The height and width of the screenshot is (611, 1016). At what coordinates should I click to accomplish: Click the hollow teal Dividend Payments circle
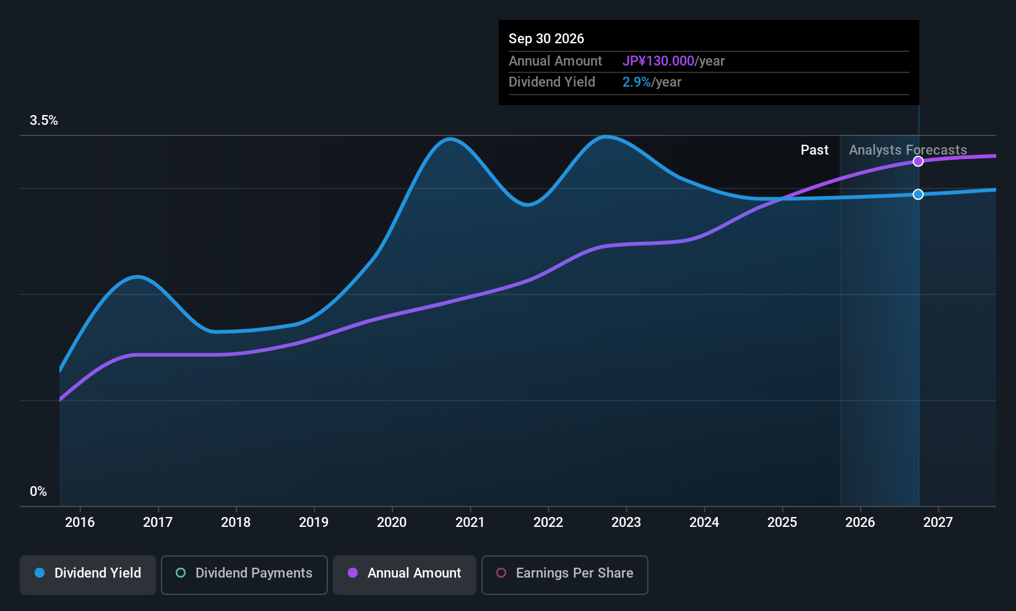pyautogui.click(x=181, y=573)
